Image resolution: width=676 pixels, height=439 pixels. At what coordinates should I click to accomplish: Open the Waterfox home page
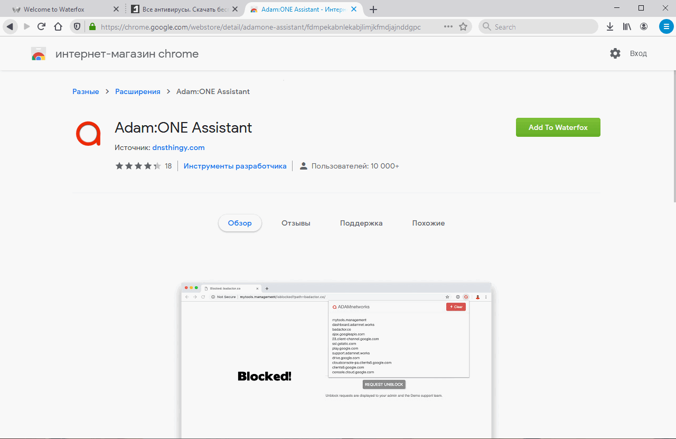(x=58, y=27)
